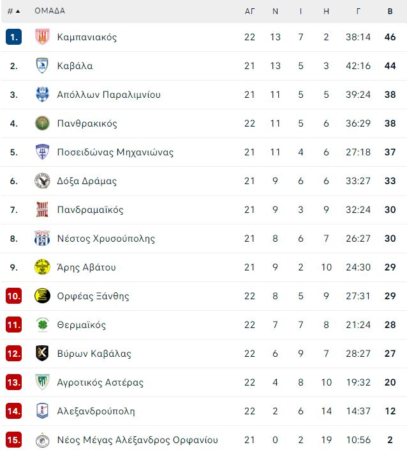Sort by the Β points column header

390,12
